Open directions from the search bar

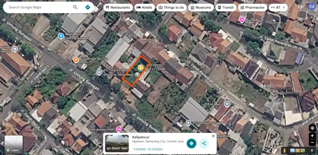click(x=88, y=8)
